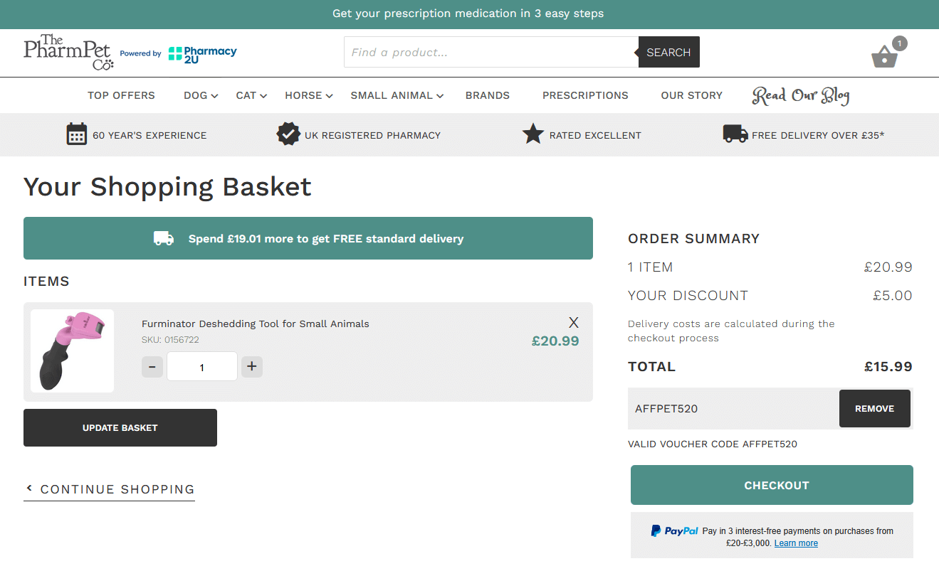Click the quantity field showing 1
The height and width of the screenshot is (571, 939).
202,366
